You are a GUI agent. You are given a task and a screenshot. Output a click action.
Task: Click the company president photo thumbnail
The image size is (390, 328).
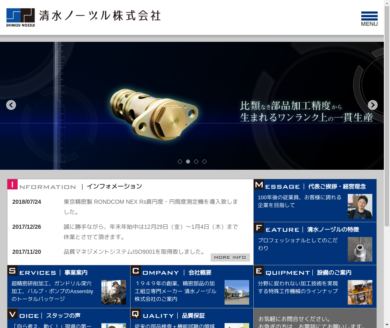pyautogui.click(x=360, y=206)
